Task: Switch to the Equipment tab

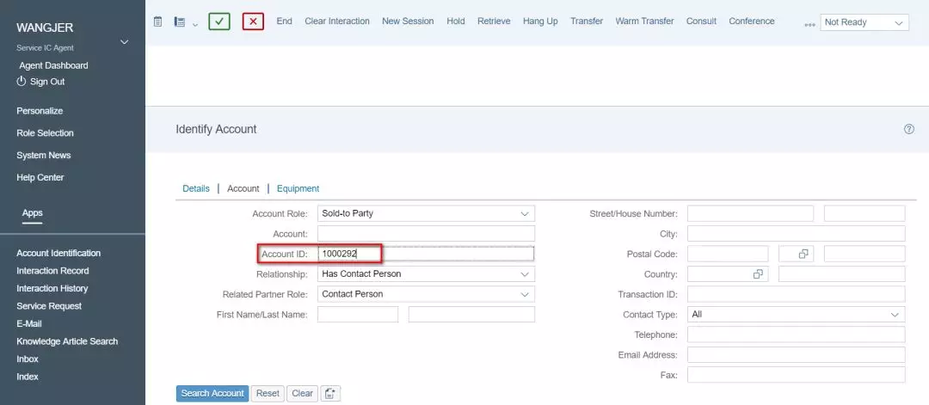Action: pos(298,188)
